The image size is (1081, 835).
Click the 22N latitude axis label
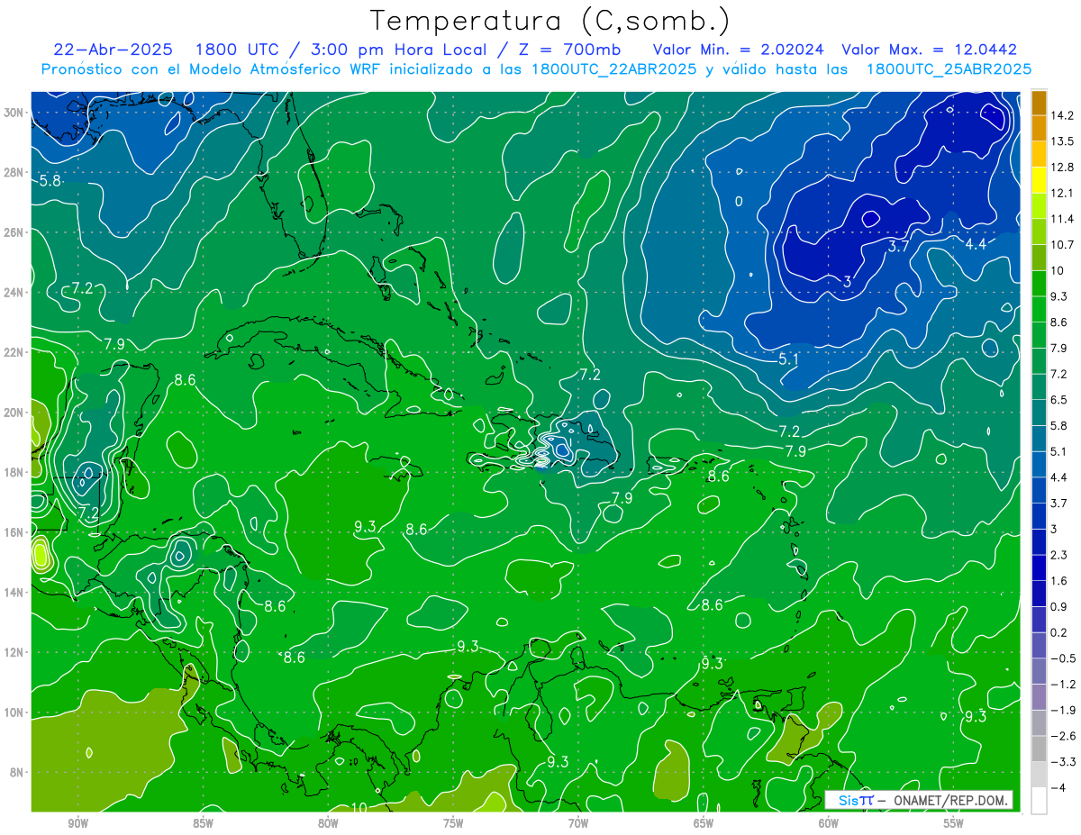[x=15, y=352]
